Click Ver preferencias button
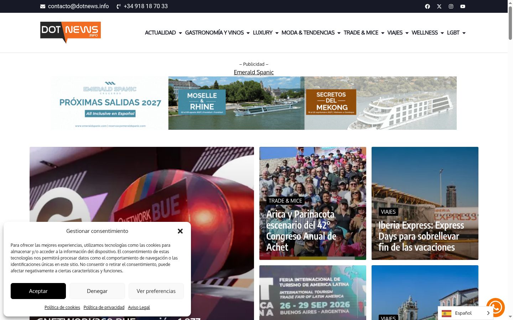Viewport: 513px width, 320px height. click(x=156, y=291)
